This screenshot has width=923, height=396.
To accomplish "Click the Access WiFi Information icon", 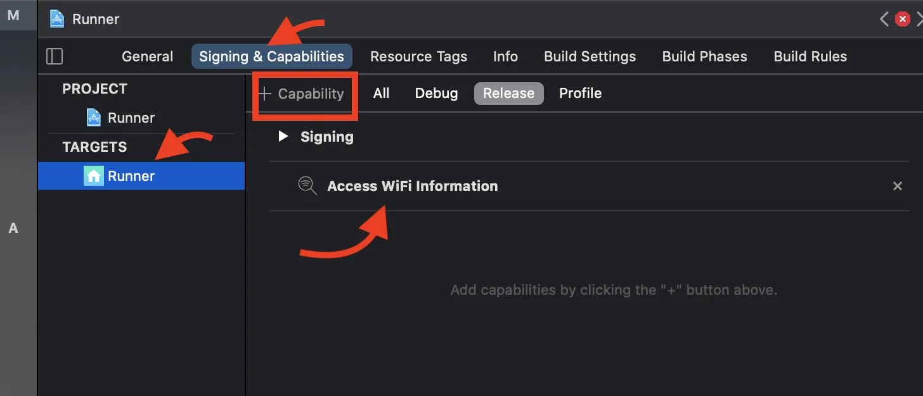I will click(307, 186).
